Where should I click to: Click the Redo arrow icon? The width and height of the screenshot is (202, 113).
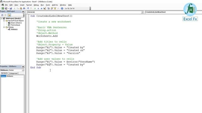[x=31, y=8]
